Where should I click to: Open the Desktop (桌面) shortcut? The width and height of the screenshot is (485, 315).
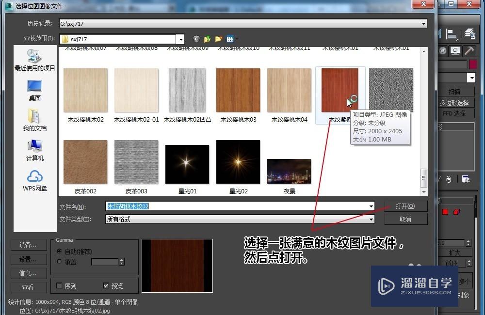35,90
